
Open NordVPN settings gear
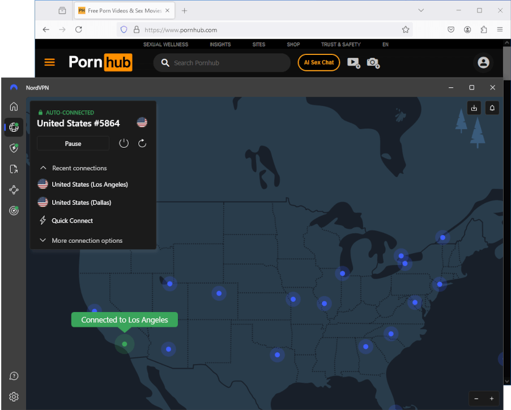point(14,396)
